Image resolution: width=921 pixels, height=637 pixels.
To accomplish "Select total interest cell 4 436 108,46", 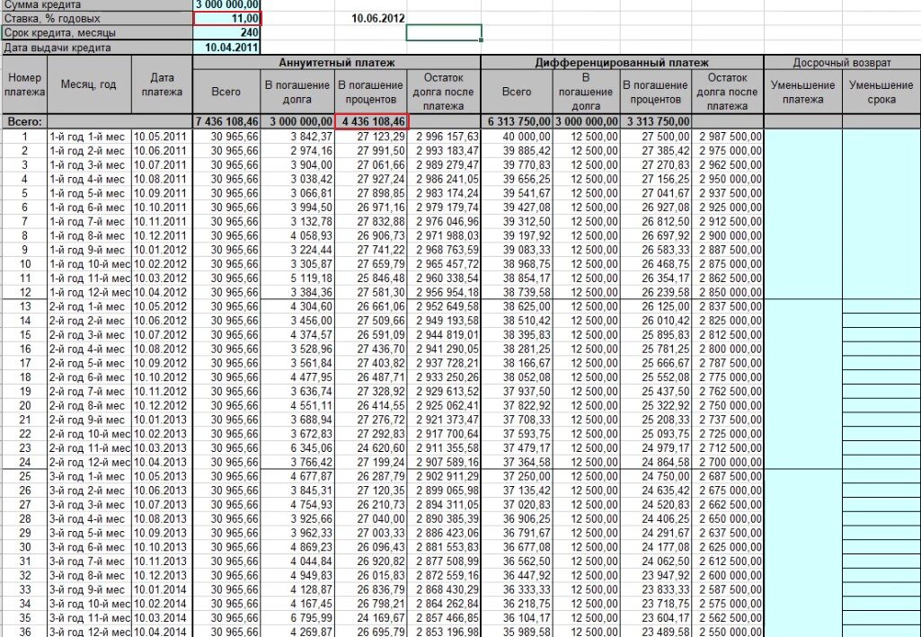I will (371, 122).
